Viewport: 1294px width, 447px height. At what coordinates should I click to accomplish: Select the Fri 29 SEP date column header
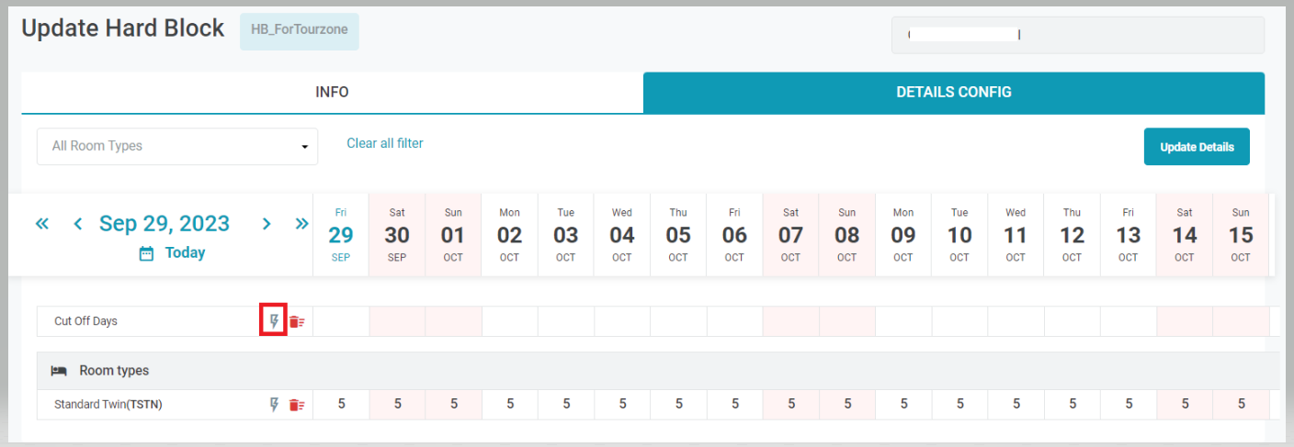[x=341, y=234]
